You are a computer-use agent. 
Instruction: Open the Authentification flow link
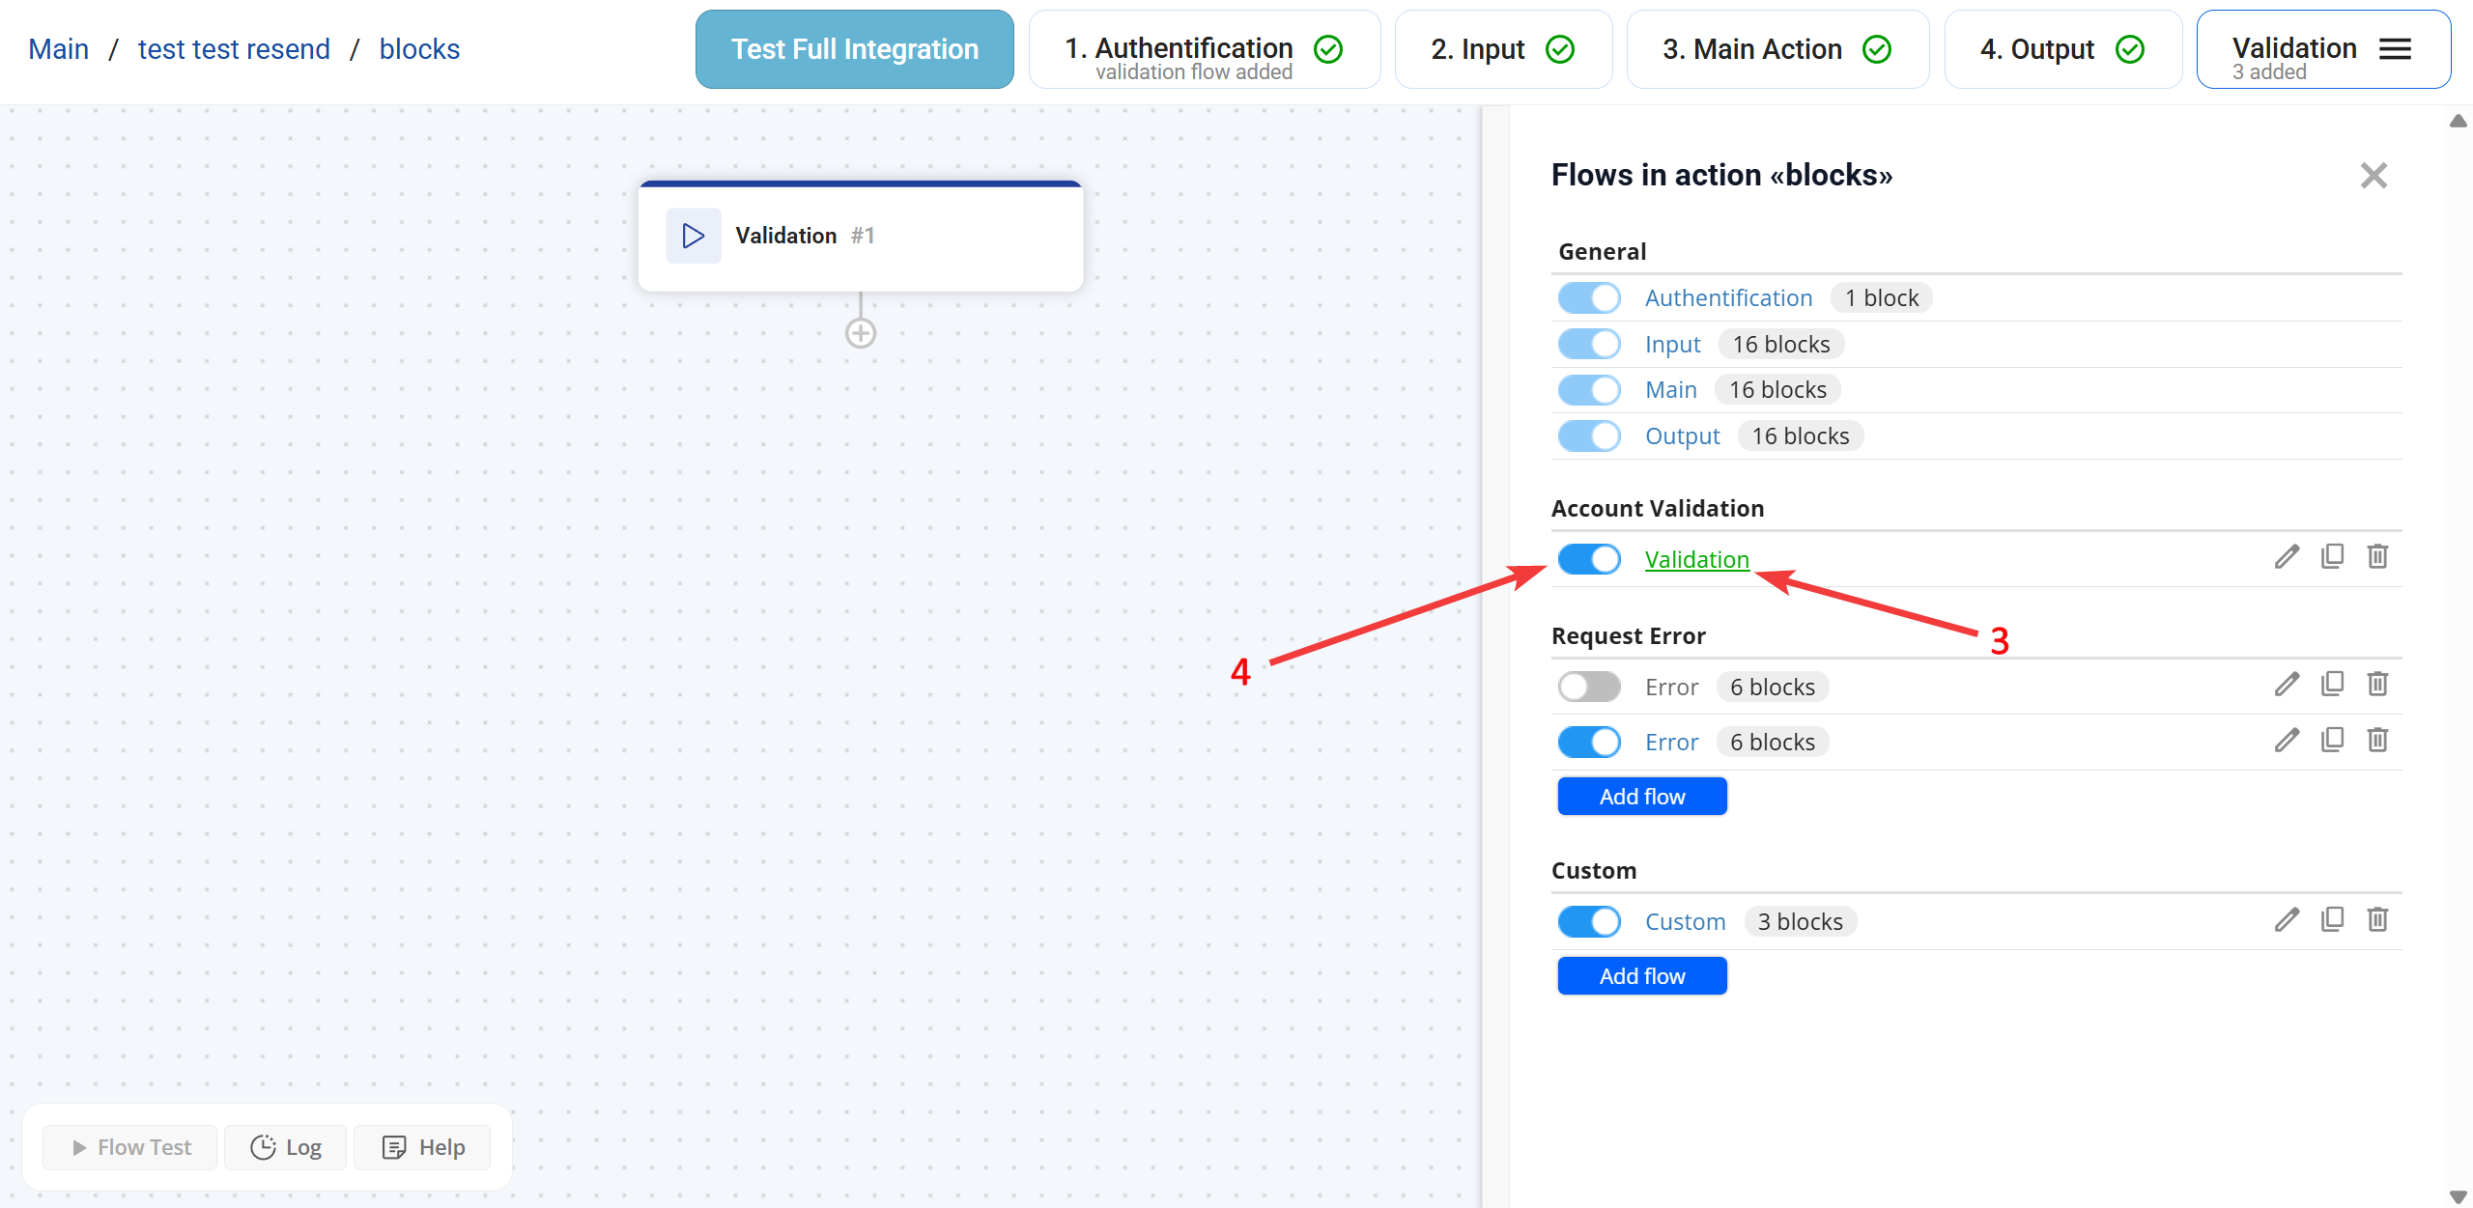click(x=1728, y=298)
